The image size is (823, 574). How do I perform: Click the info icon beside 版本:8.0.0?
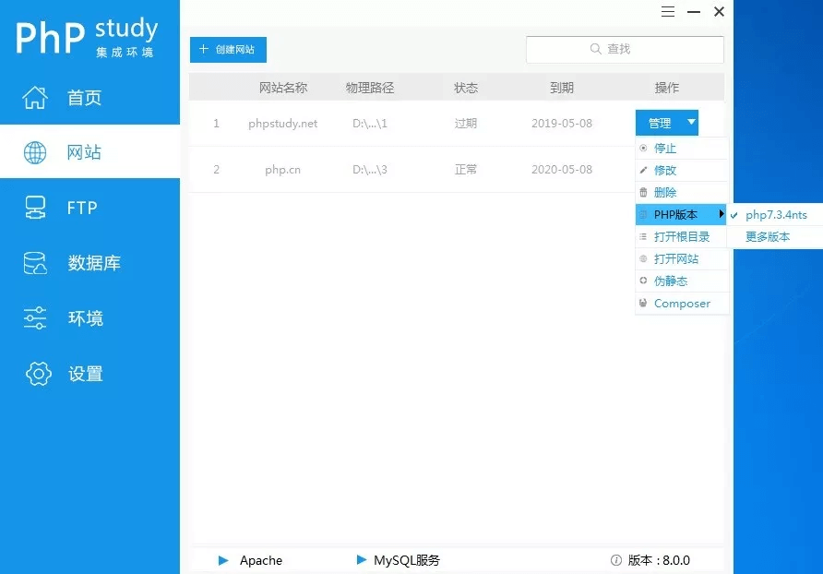(x=614, y=559)
